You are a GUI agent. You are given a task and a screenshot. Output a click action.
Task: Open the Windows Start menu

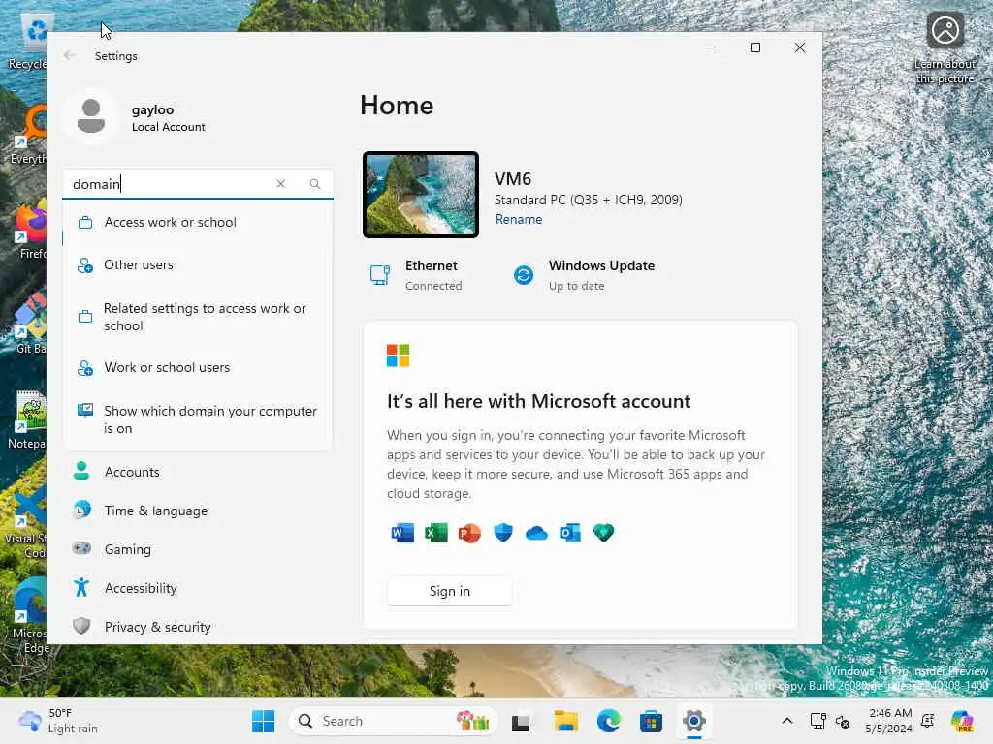(x=264, y=721)
